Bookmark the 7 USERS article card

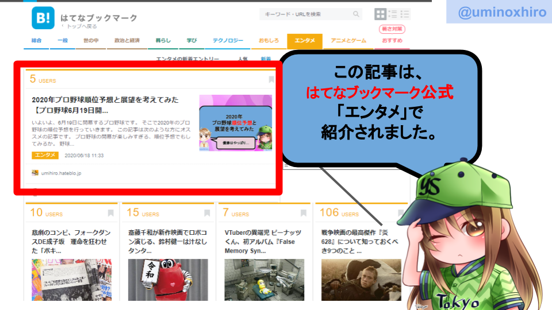304,213
